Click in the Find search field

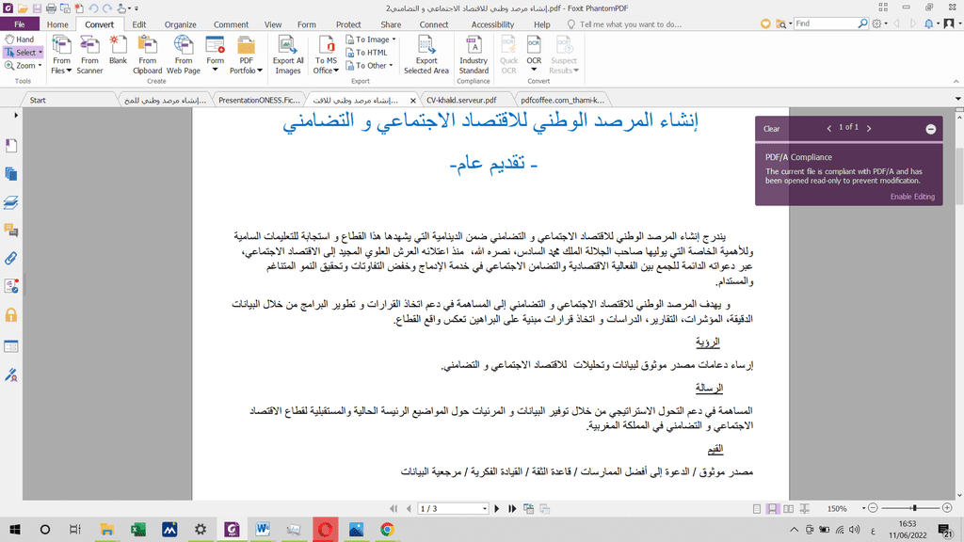coord(826,24)
